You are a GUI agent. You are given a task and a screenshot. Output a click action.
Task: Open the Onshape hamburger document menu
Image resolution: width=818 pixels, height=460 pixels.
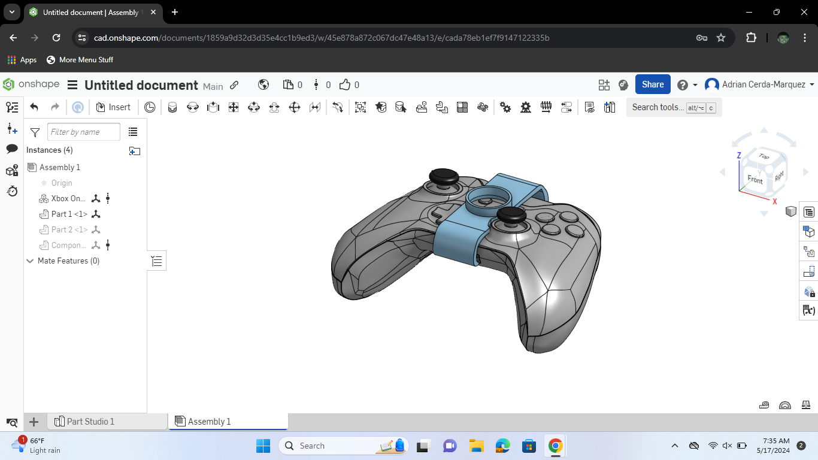72,85
